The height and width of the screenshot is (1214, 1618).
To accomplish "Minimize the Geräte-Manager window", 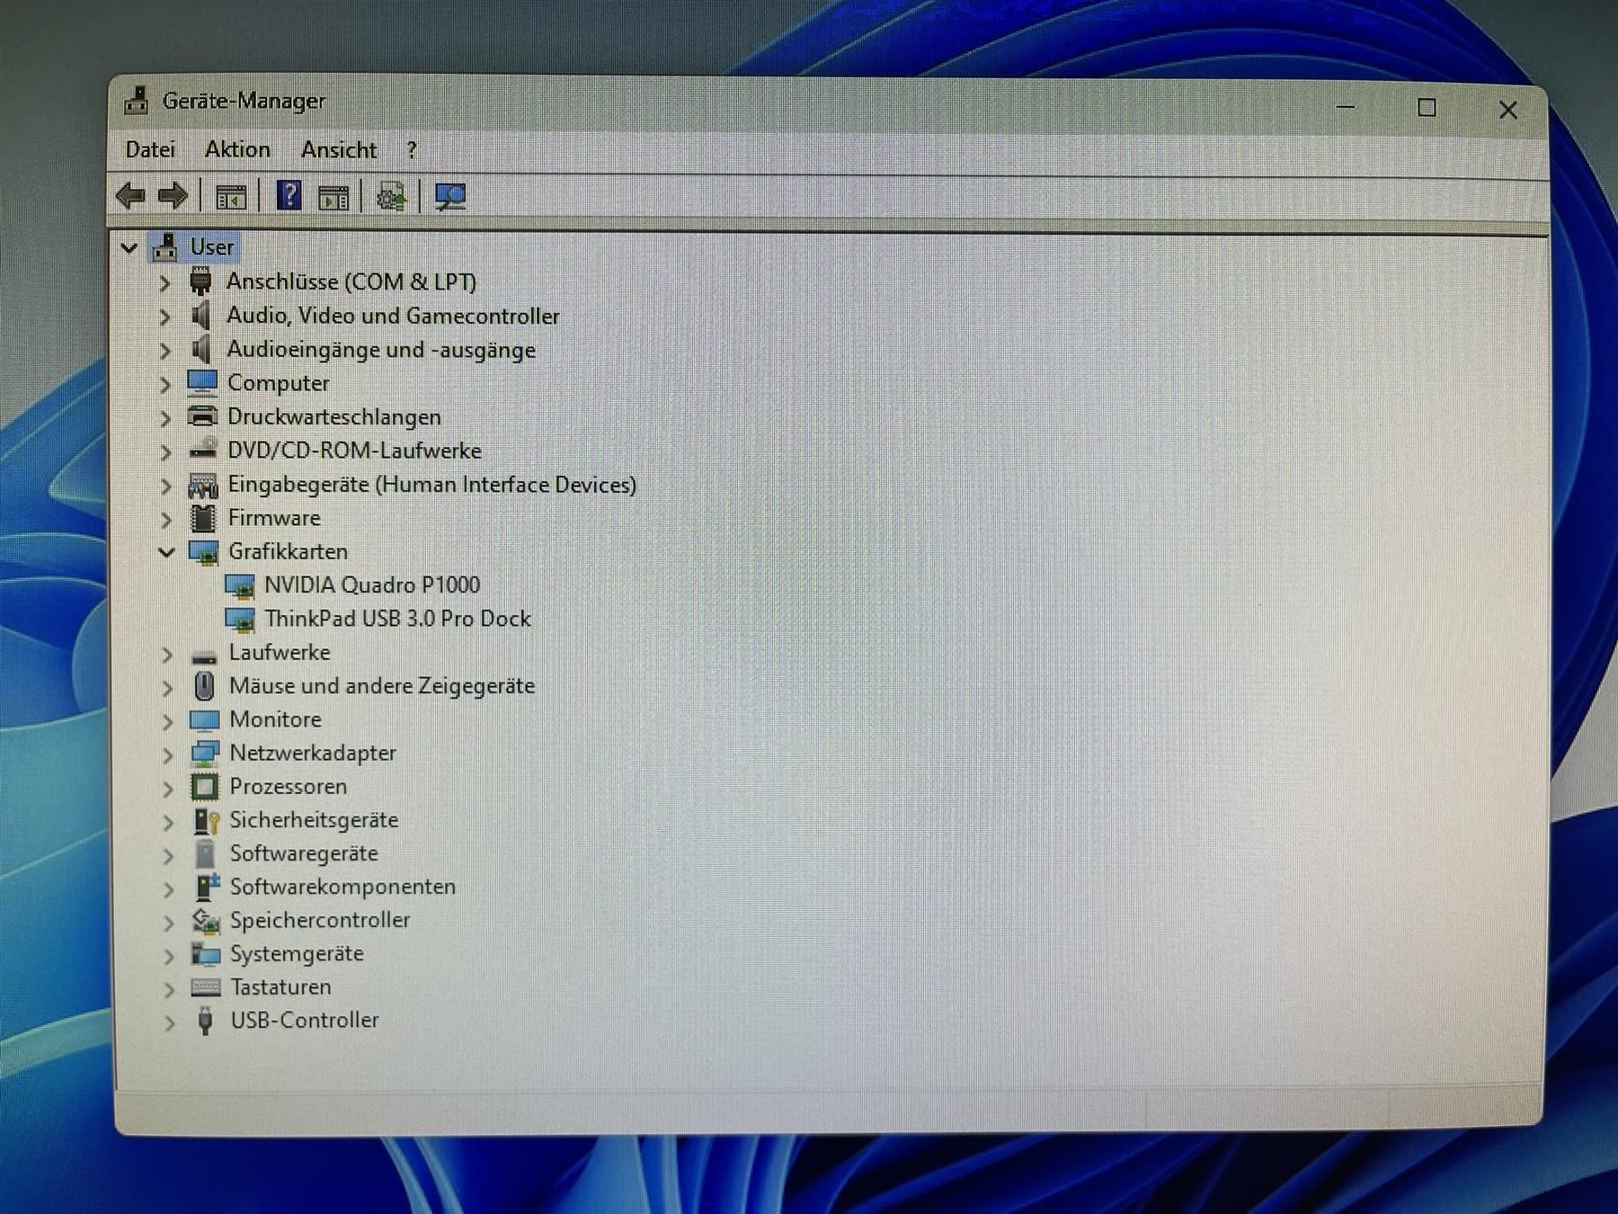I will (1346, 107).
